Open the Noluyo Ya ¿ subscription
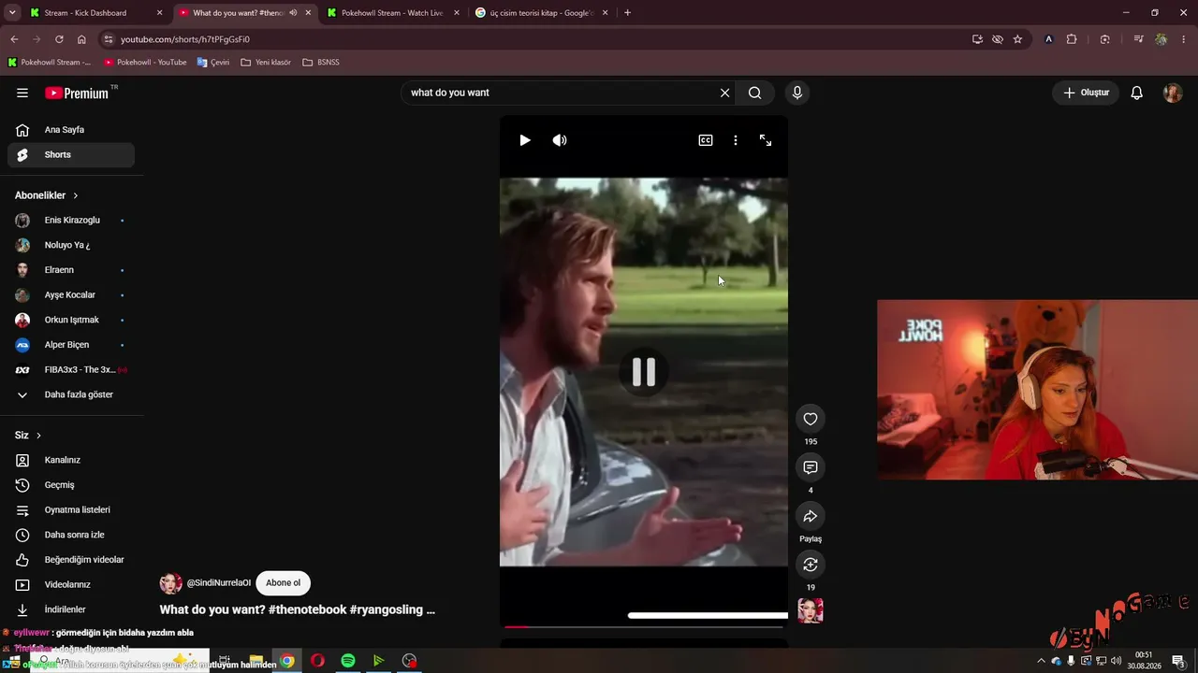1198x673 pixels. [x=71, y=245]
